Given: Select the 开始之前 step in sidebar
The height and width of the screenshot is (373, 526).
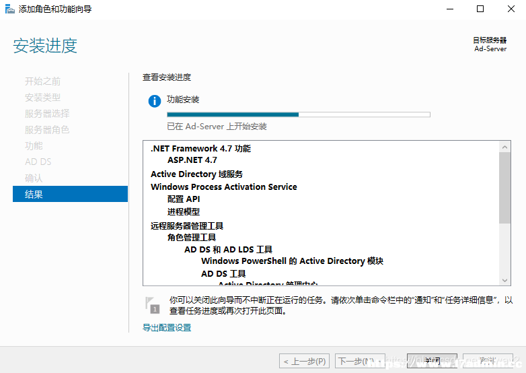Looking at the screenshot, I should pyautogui.click(x=42, y=81).
